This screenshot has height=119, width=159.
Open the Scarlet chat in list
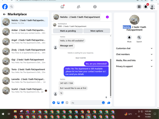coord(24,90)
